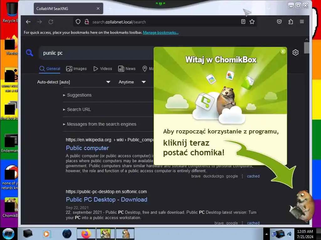The height and width of the screenshot is (240, 321).
Task: Click 'google' engine label on Wikipedia result
Action: [x=232, y=176]
